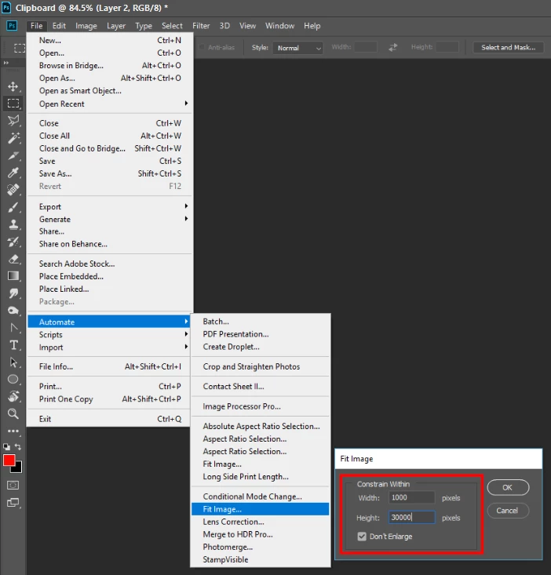Expand the toolbar with the double-arrow toggle
This screenshot has height=575, width=551.
(5, 63)
